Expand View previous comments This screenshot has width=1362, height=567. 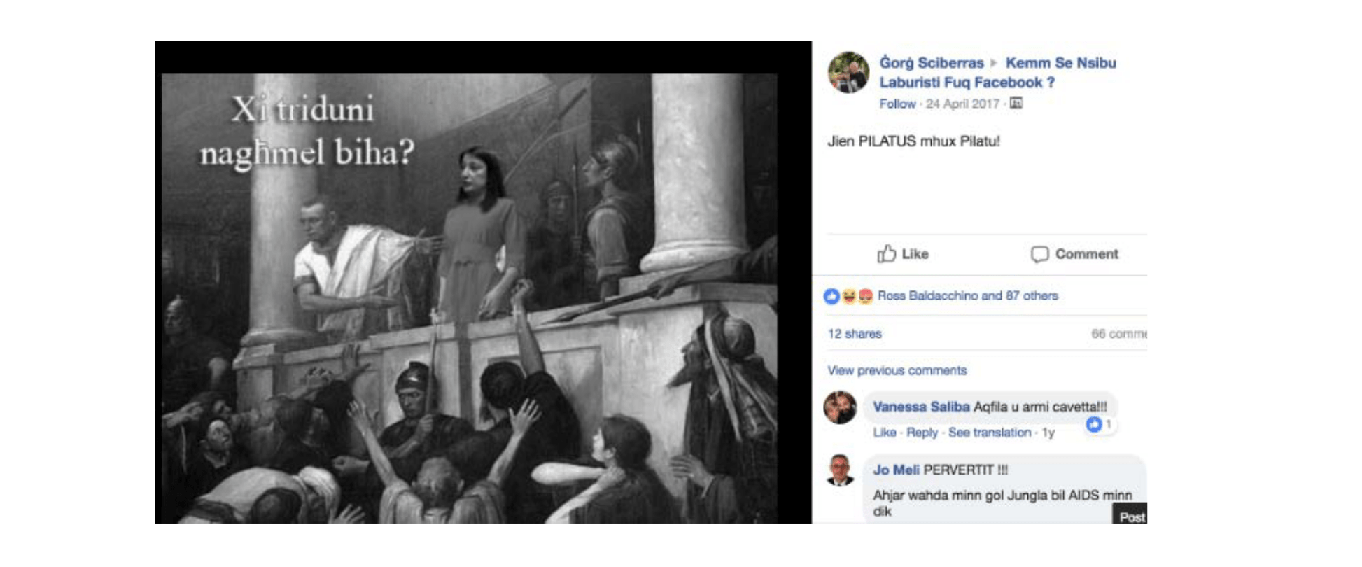[897, 370]
